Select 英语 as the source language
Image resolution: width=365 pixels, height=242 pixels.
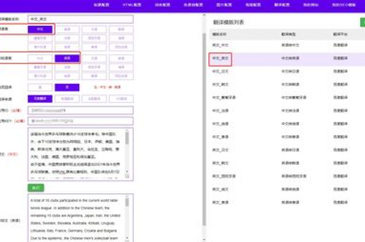click(x=67, y=29)
